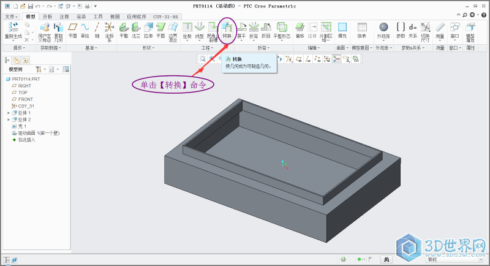Screen dimensions: 490x266
Task: Click the 折回 (Bend Back) tool
Action: [x=266, y=30]
